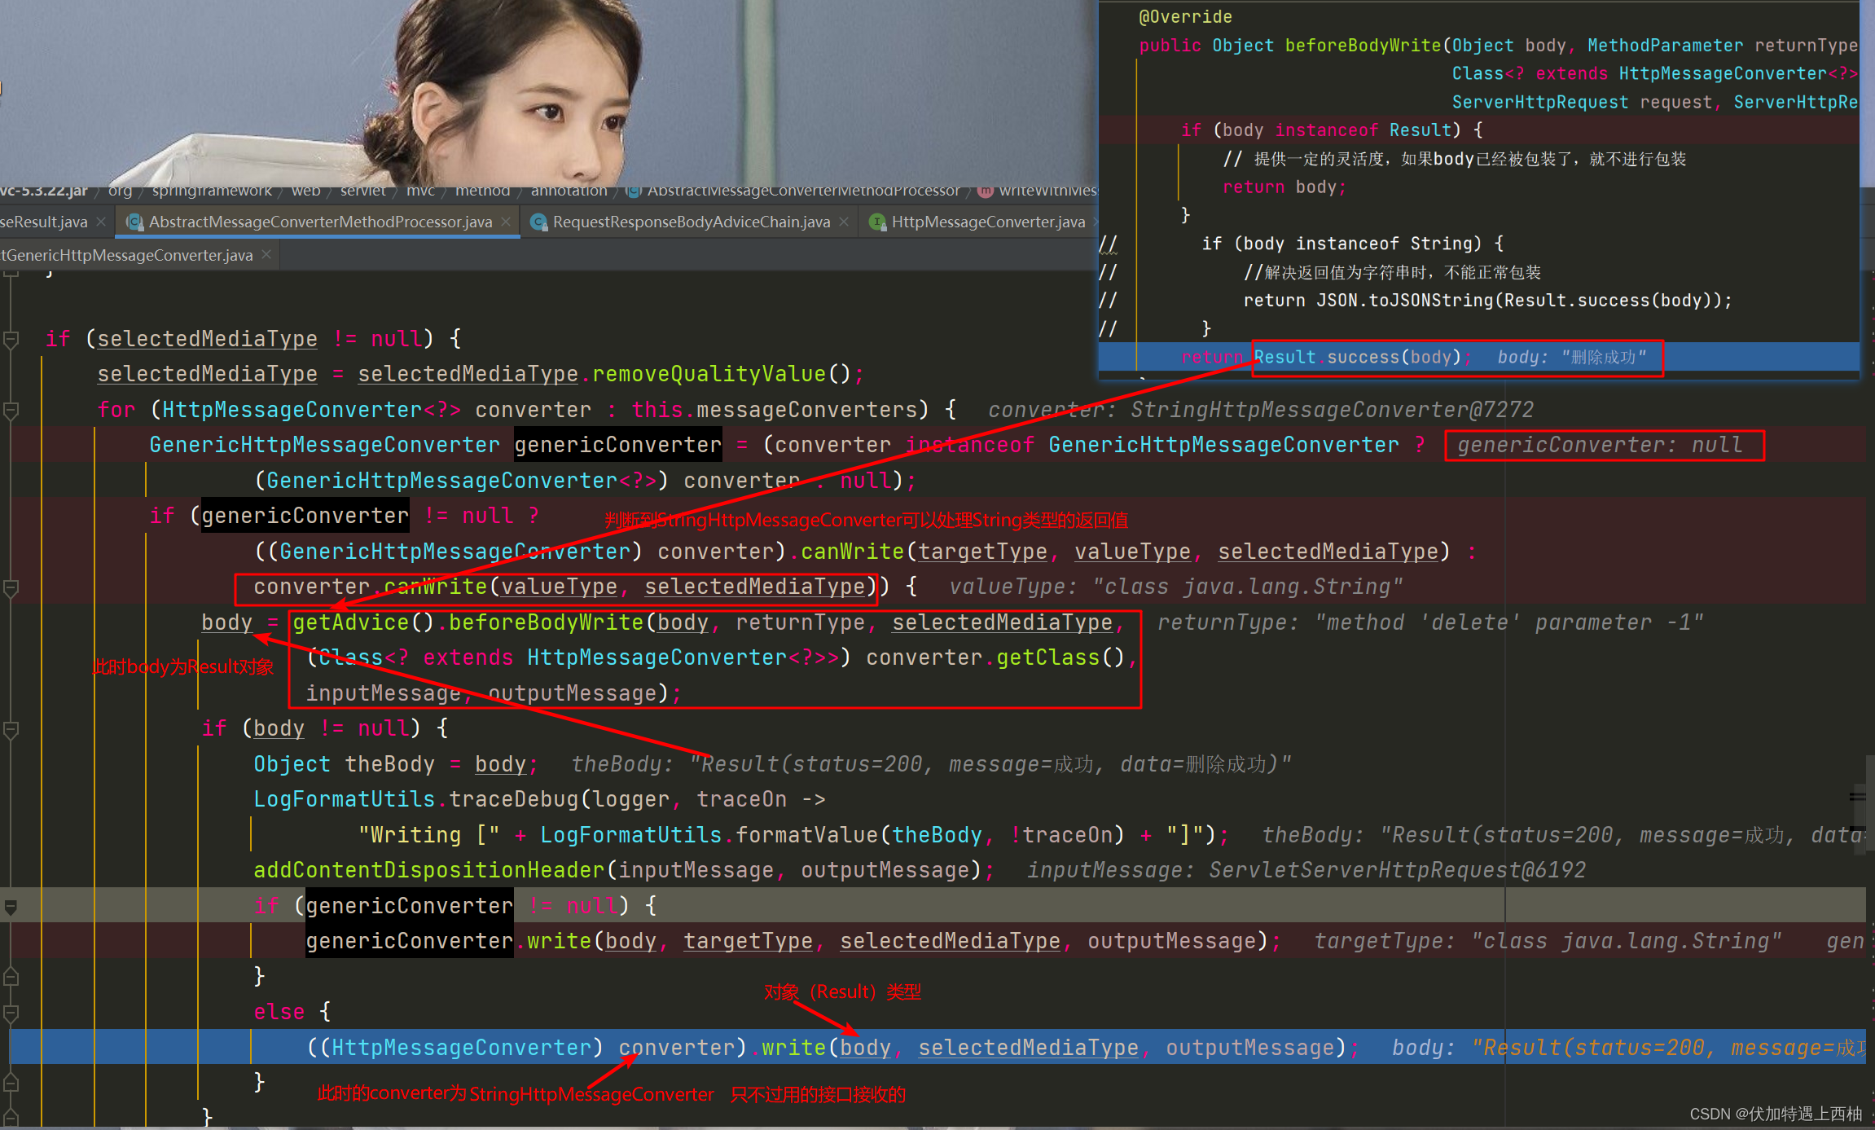Click 'annotation' in the breadcrumb path

coord(569,191)
